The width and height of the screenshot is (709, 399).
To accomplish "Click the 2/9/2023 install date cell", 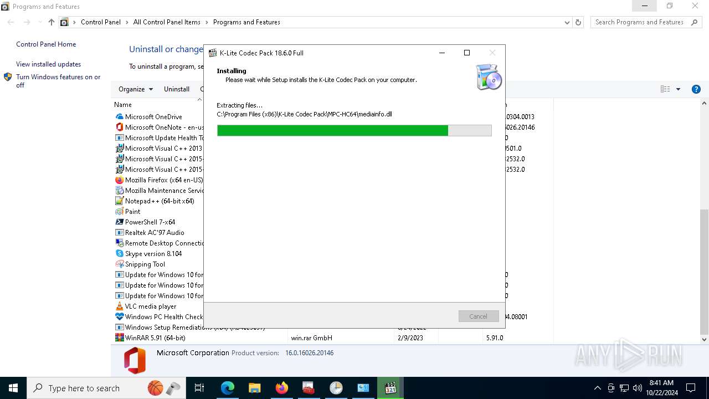I will [x=409, y=337].
